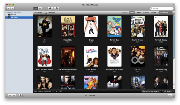
Task: Select the Fawlty Towers poster
Action: [x=138, y=27]
